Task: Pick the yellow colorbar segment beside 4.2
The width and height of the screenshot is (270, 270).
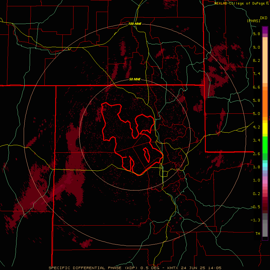Action: 265,128
